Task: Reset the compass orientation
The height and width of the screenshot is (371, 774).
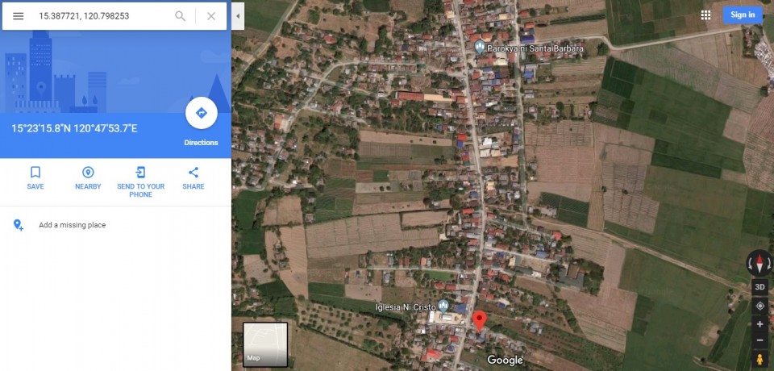Action: [x=759, y=262]
